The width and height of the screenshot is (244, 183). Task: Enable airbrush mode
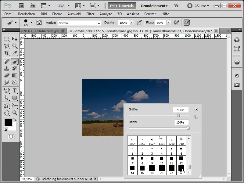click(177, 23)
